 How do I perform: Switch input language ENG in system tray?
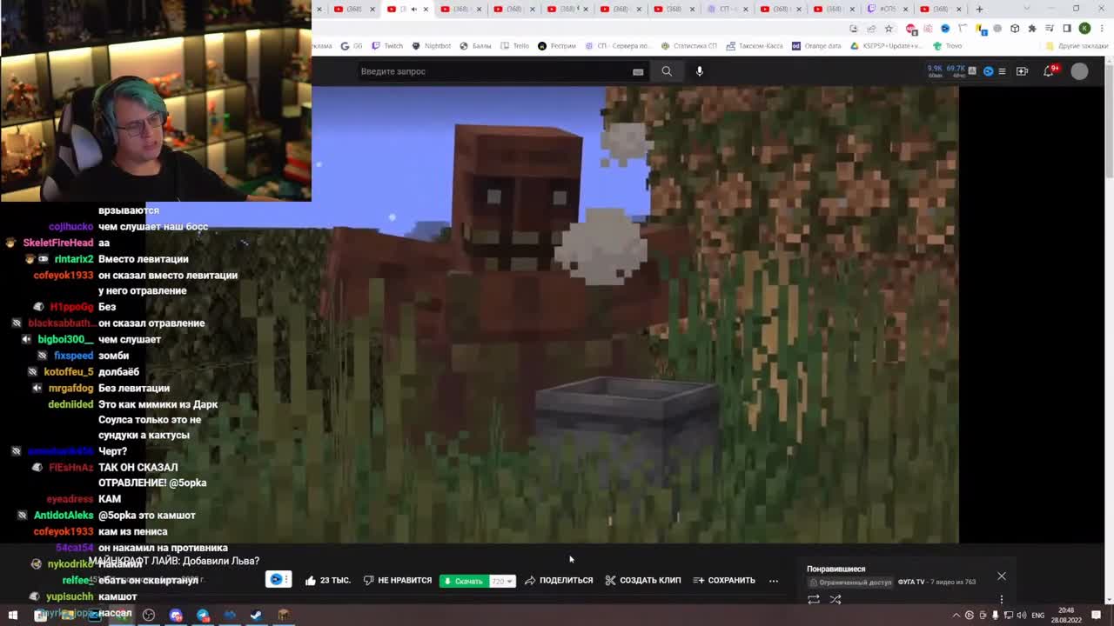pos(1037,615)
